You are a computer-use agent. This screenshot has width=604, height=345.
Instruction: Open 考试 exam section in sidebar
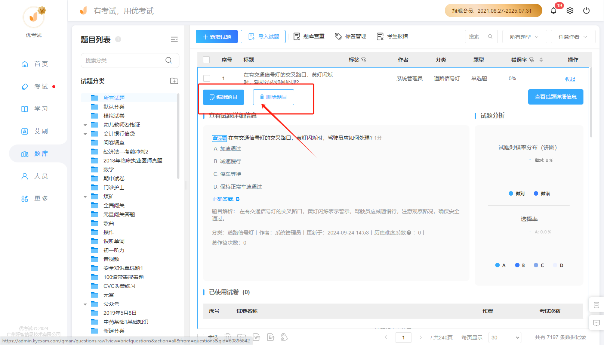click(34, 86)
